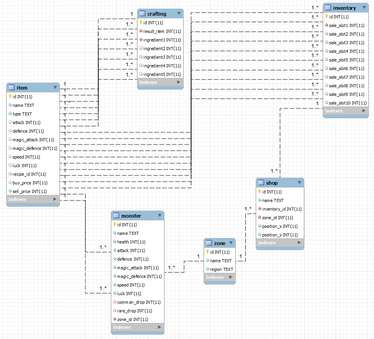Click the shop table icon

(x=261, y=183)
